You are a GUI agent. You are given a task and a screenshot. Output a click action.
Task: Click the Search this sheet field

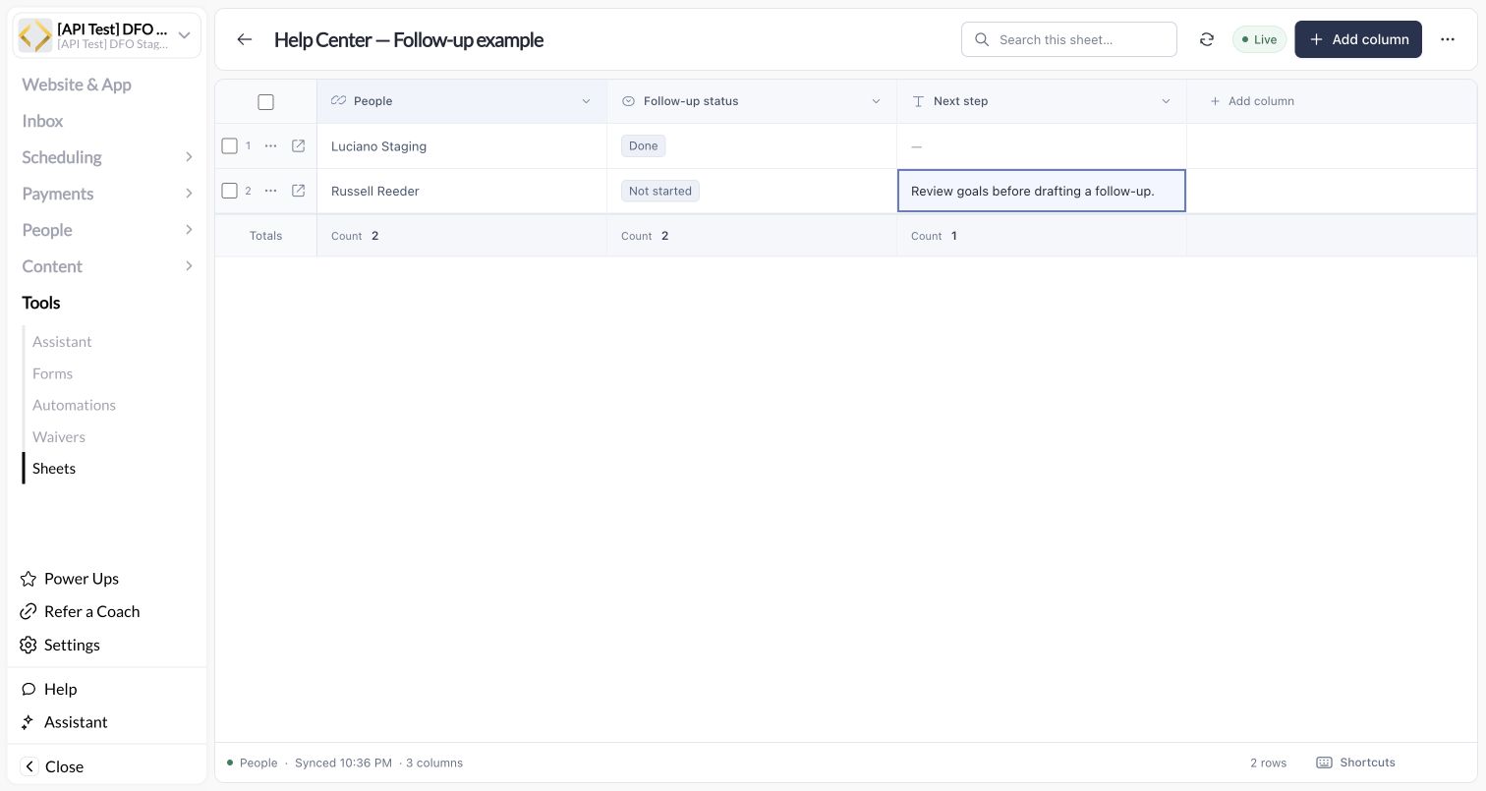1069,39
